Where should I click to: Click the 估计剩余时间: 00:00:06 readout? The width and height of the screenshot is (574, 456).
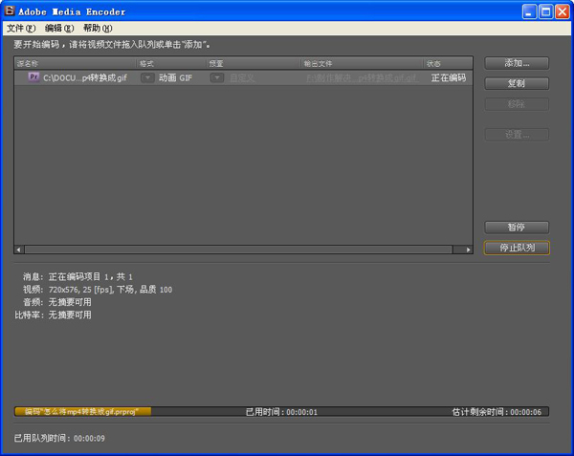[497, 412]
